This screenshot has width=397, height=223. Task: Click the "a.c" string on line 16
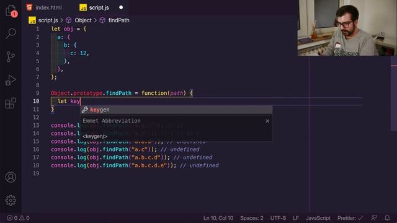tap(140, 149)
